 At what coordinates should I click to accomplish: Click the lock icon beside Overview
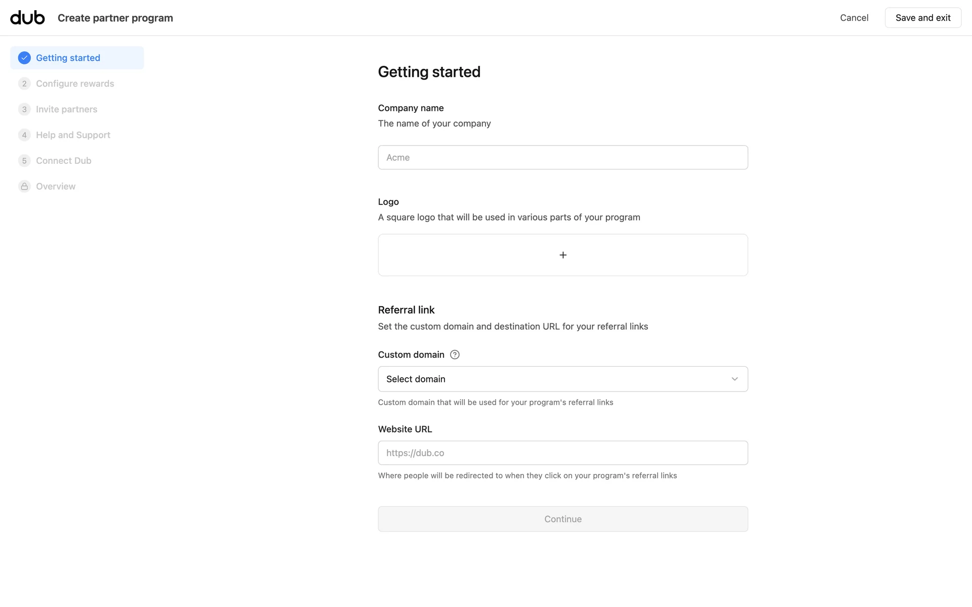24,186
